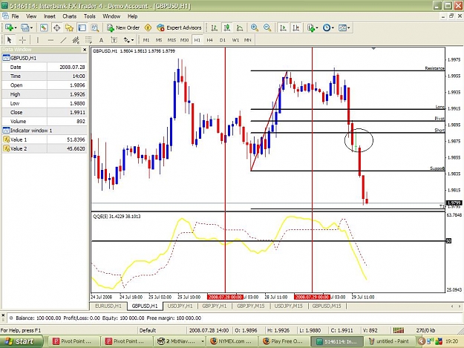Switch chart to W1 timeframe
Viewport: 464px width, 348px height.
(235, 40)
